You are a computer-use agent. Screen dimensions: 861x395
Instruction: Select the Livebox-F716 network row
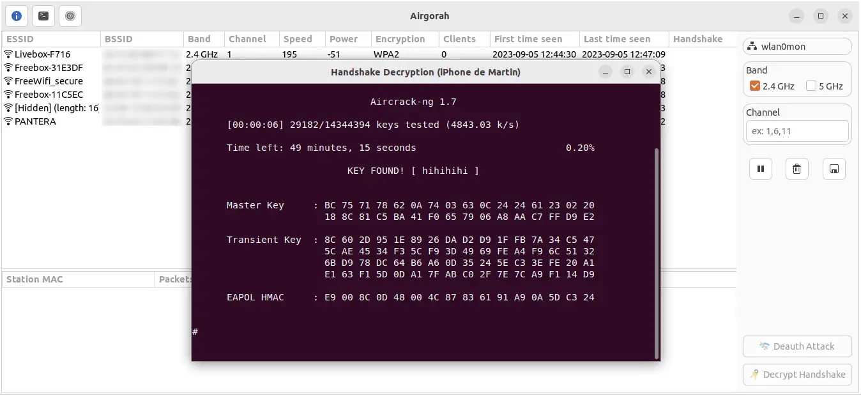coord(369,54)
